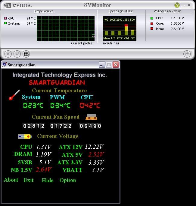196x206 pixels.
Task: Click the round cancel X button in NVMonitor
Action: click(8, 54)
